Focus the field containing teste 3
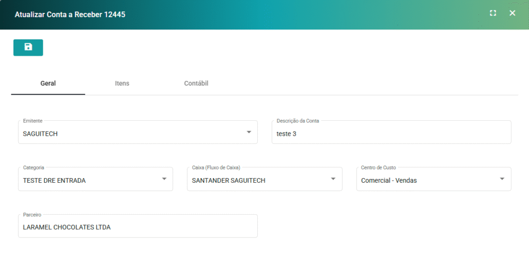Viewport: 529px width, 272px height. (x=391, y=134)
